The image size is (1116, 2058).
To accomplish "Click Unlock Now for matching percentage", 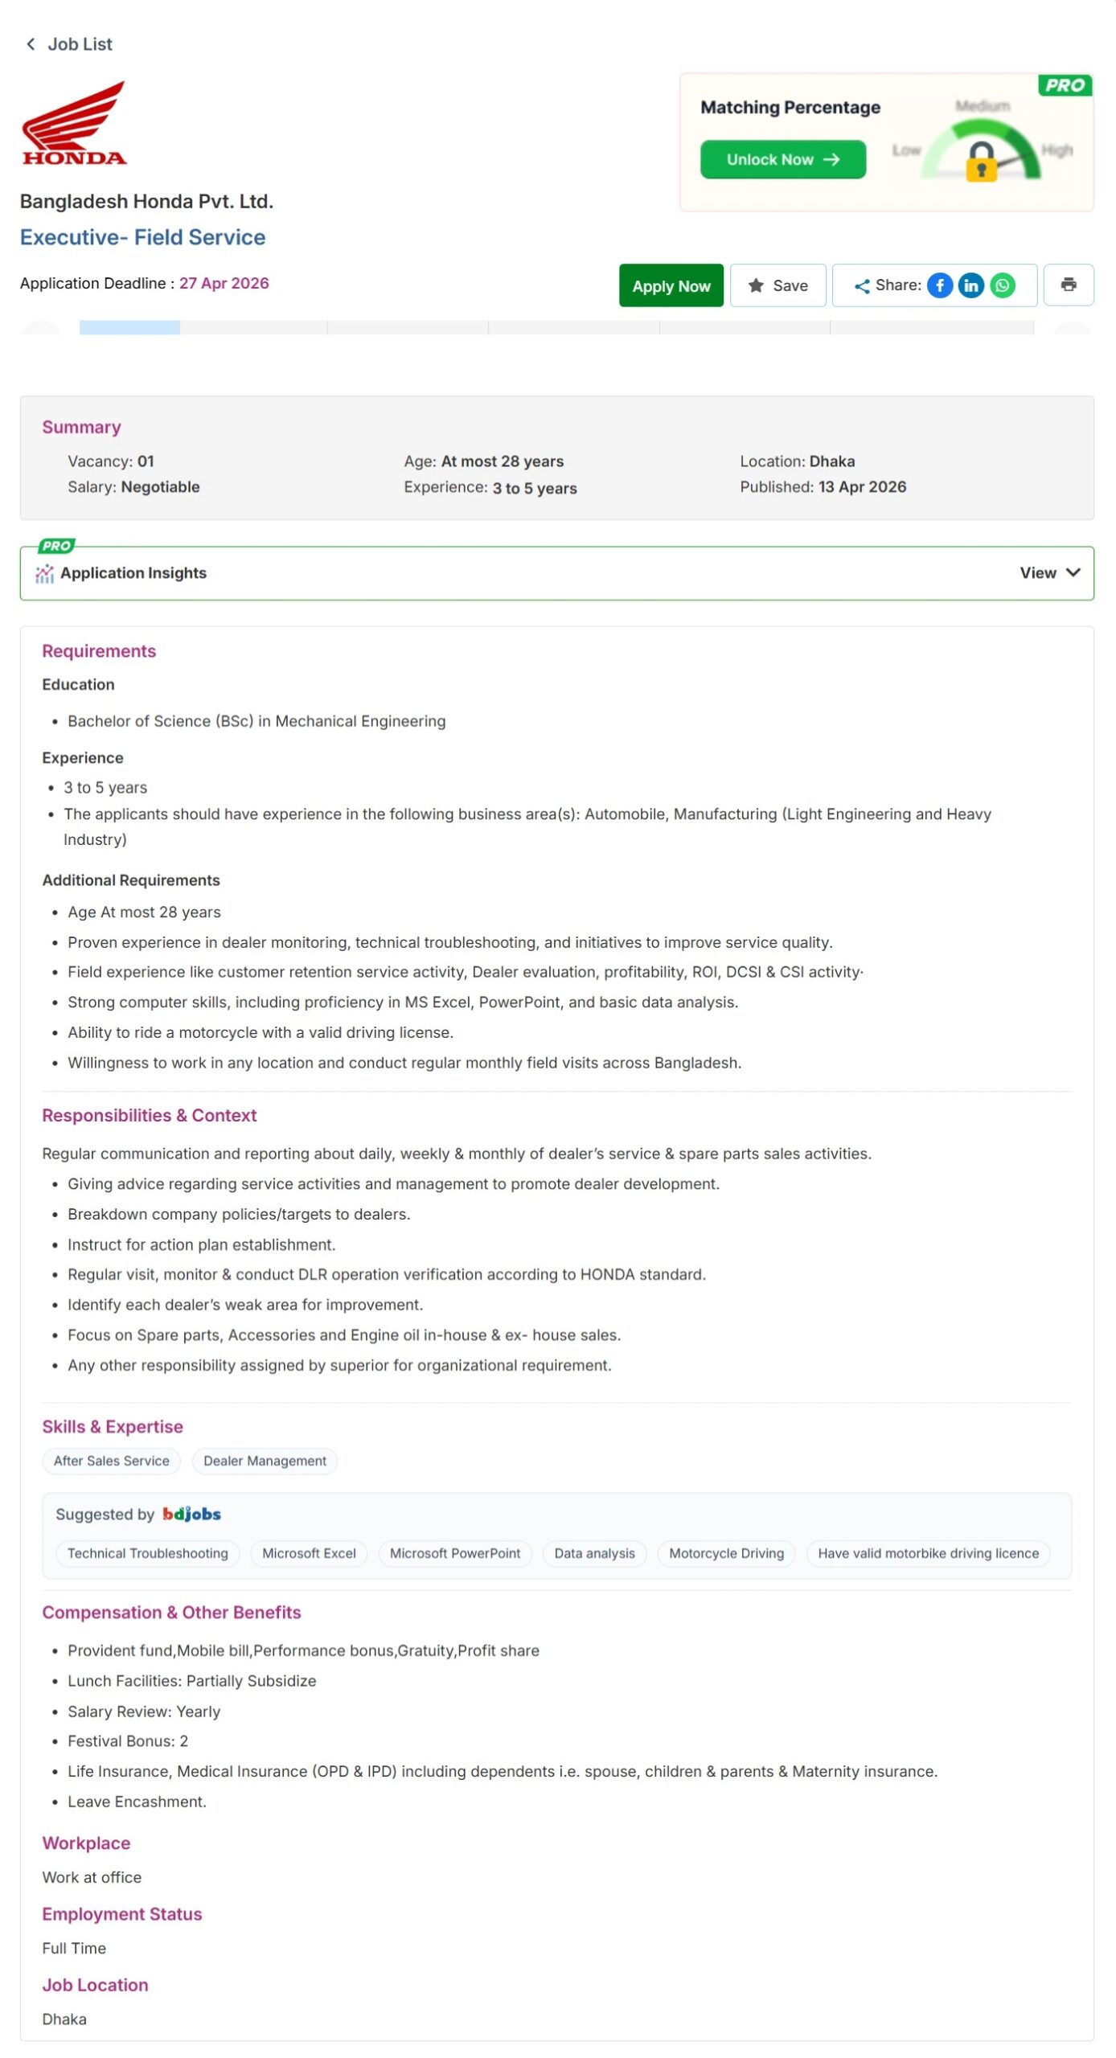I will [x=782, y=159].
